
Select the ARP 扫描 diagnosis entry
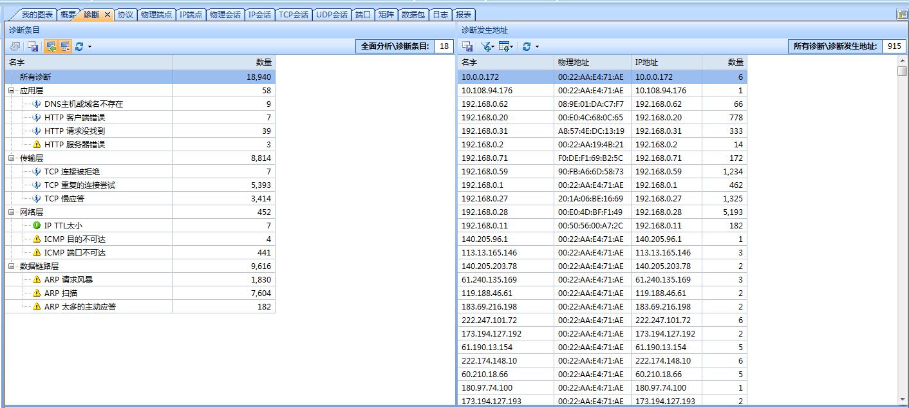(61, 293)
